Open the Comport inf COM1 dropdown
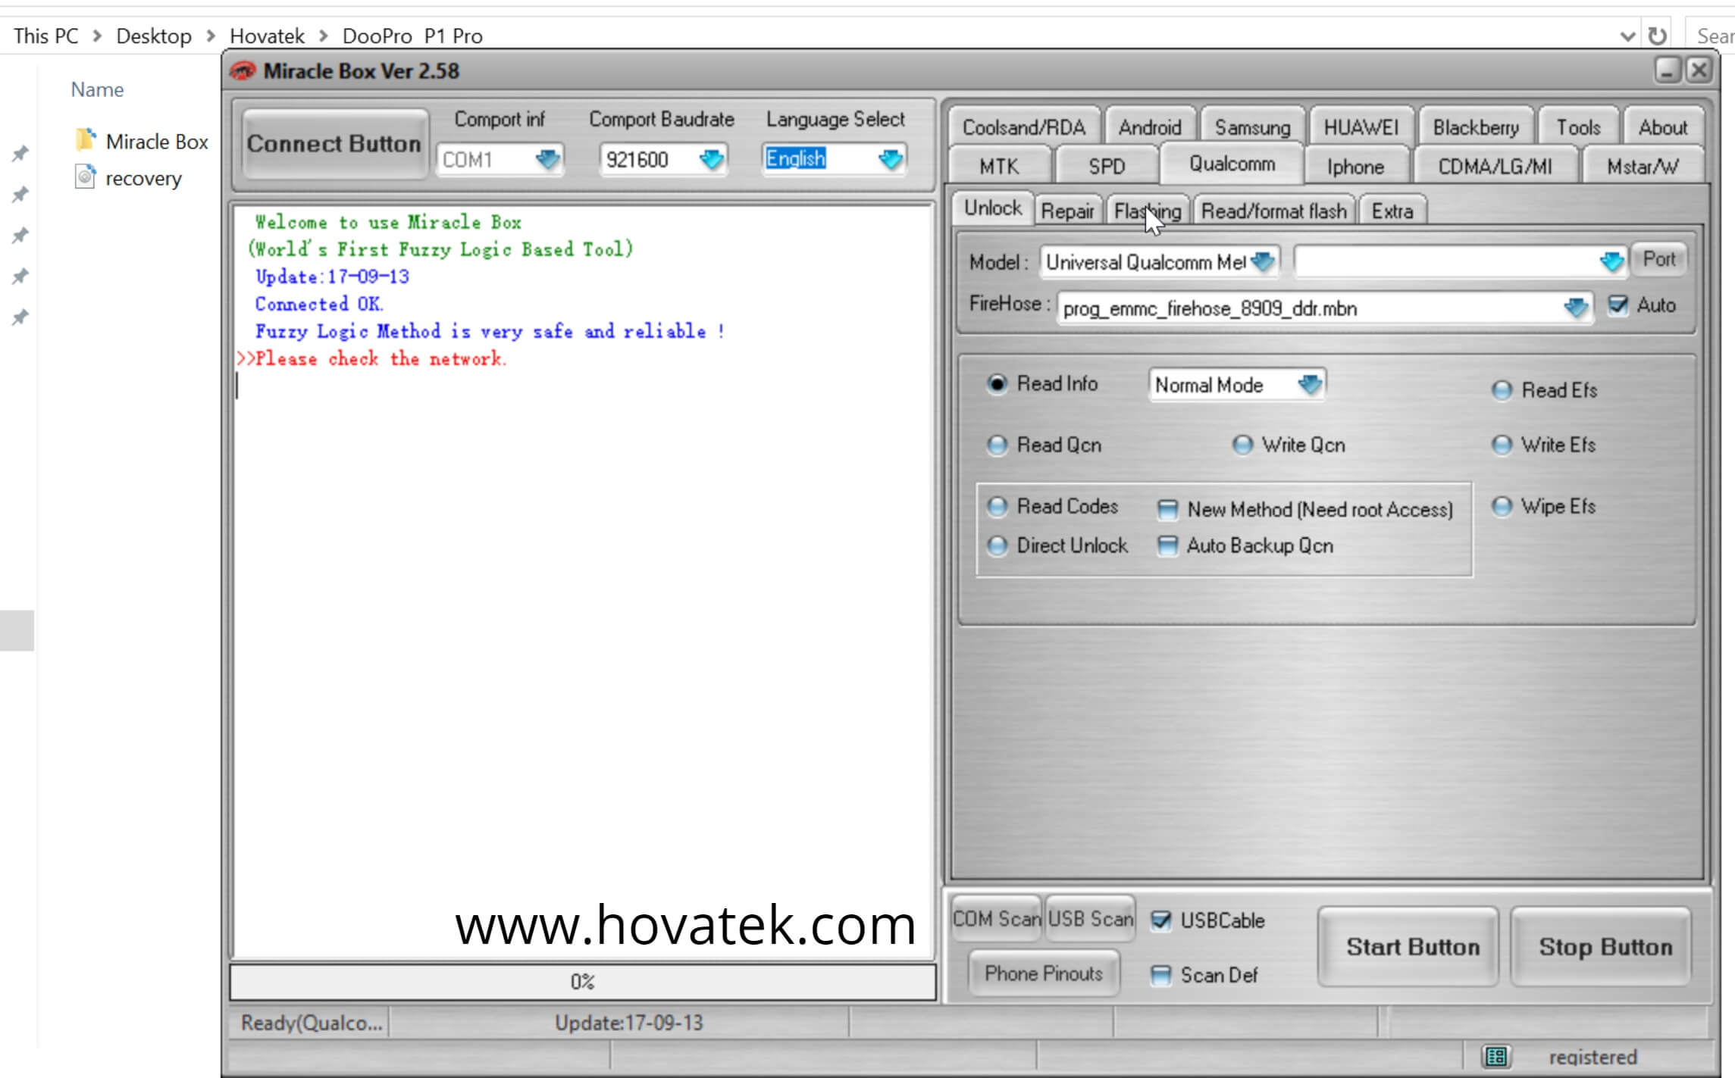 (546, 159)
